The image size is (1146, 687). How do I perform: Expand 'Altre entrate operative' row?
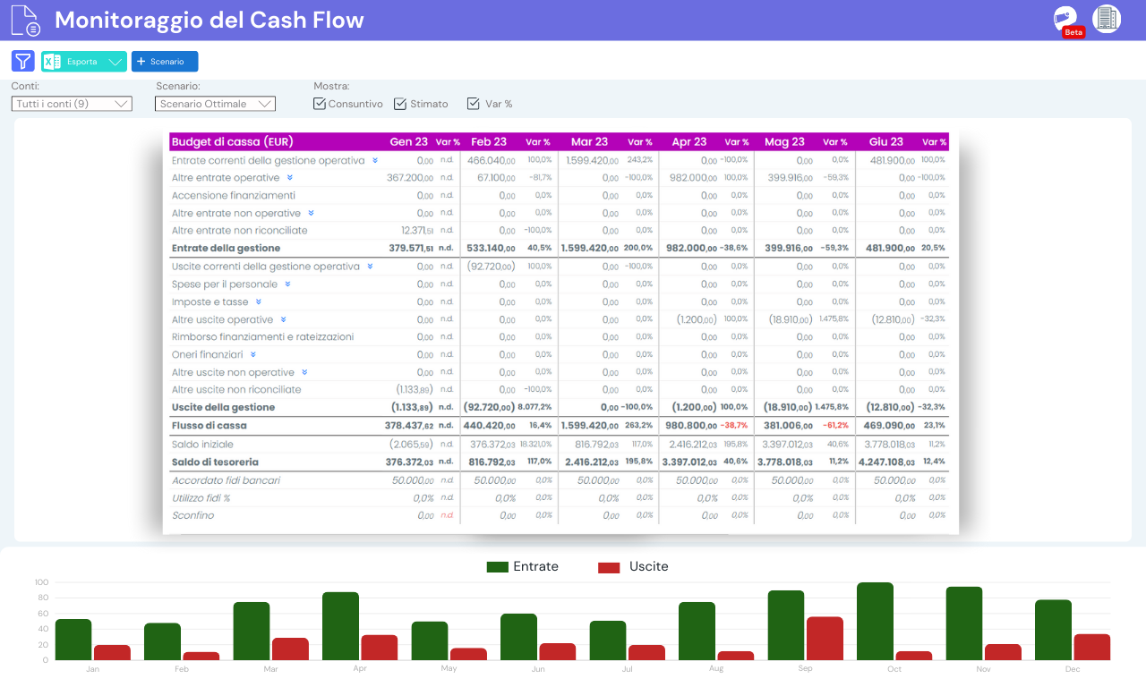tap(289, 178)
